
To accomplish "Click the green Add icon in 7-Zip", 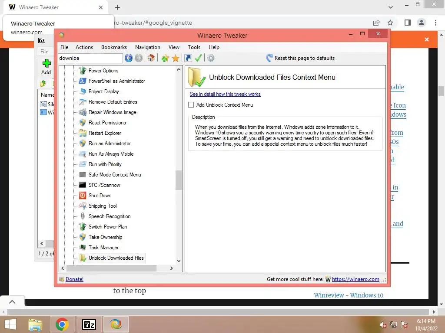I will click(46, 63).
